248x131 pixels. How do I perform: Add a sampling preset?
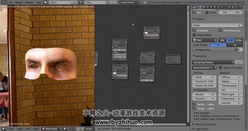click(237, 62)
